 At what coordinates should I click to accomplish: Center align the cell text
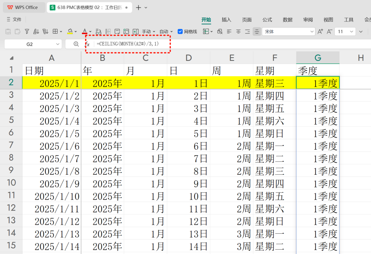238,32
